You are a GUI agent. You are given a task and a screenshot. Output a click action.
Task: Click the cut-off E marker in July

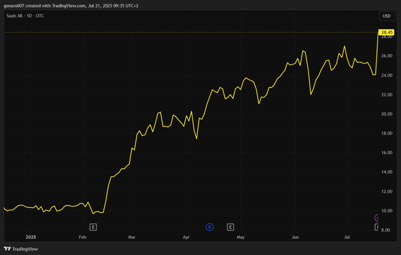point(377,227)
